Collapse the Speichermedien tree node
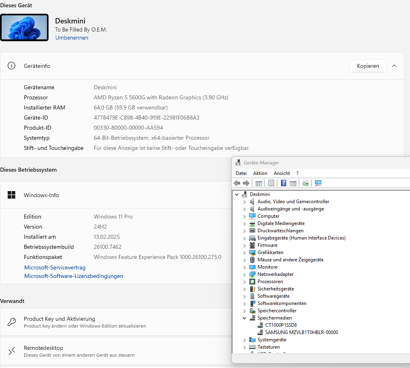Image resolution: width=410 pixels, height=368 pixels. point(245,318)
